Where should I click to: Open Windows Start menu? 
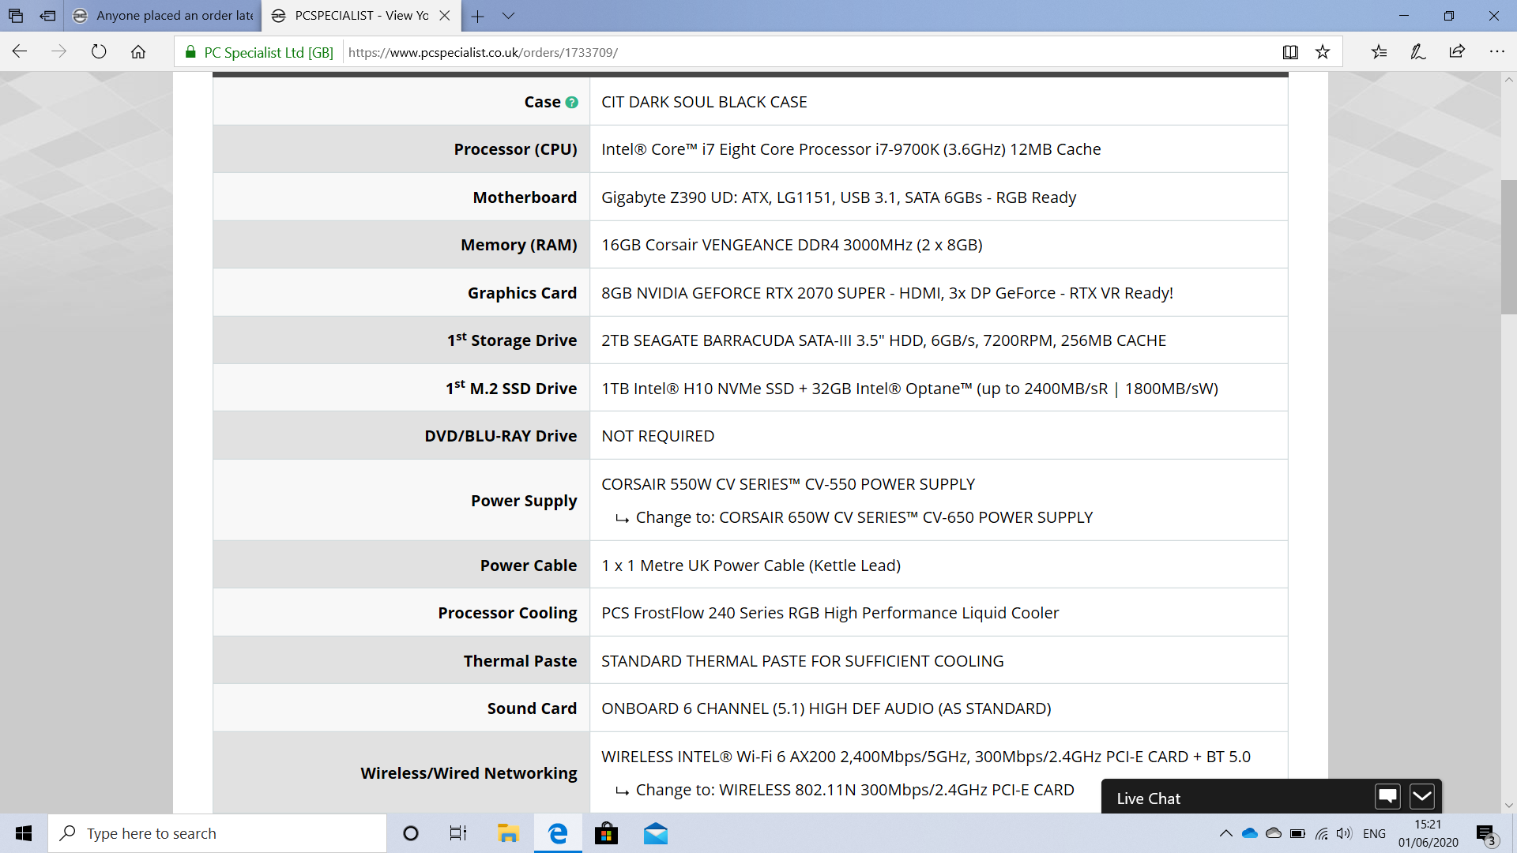point(24,833)
